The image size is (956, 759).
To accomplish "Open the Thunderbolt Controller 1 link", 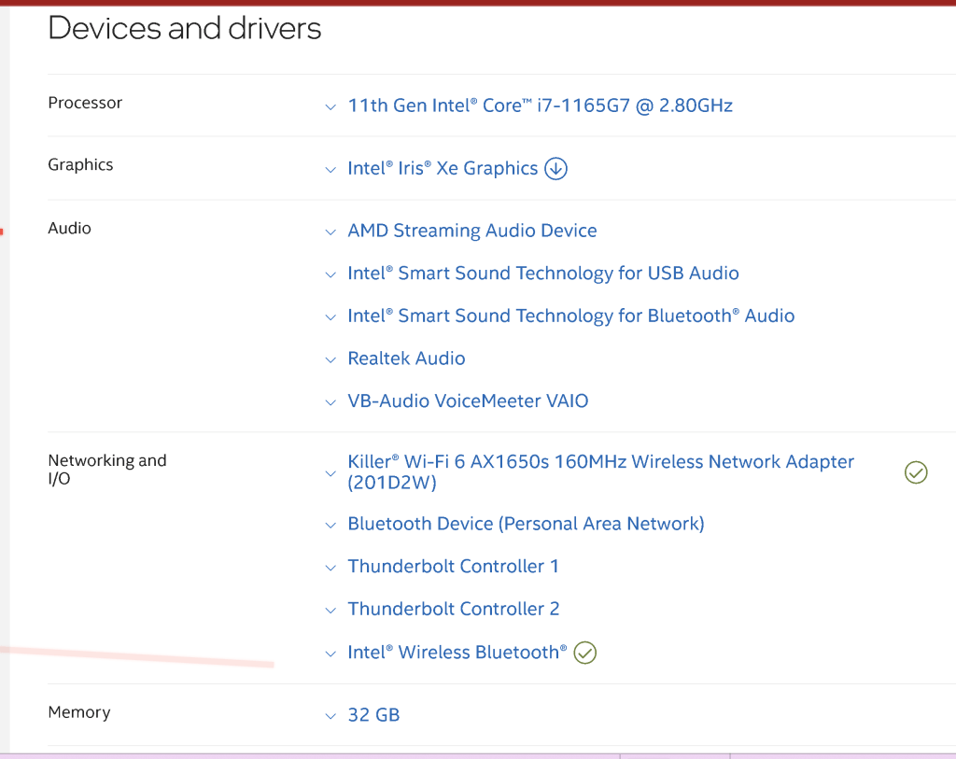I will pos(453,567).
